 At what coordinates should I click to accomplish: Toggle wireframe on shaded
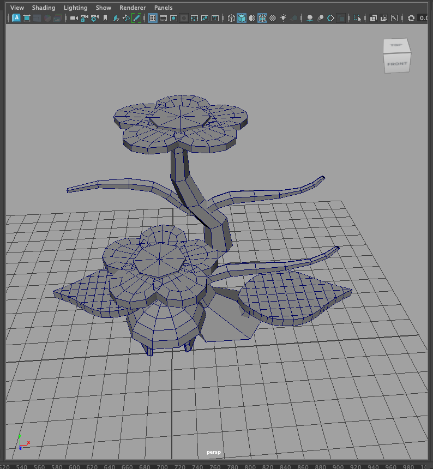point(262,18)
